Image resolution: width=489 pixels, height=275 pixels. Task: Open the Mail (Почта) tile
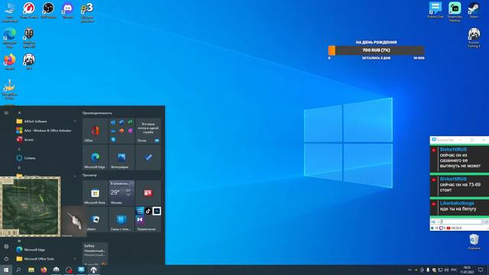click(148, 131)
